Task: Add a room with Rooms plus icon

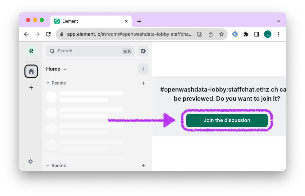Action: click(144, 166)
